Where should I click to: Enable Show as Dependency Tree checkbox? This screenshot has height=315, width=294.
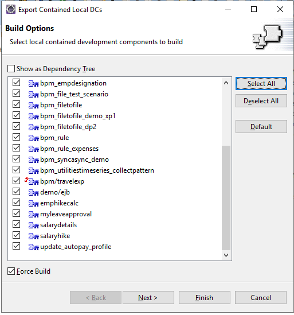click(x=11, y=68)
